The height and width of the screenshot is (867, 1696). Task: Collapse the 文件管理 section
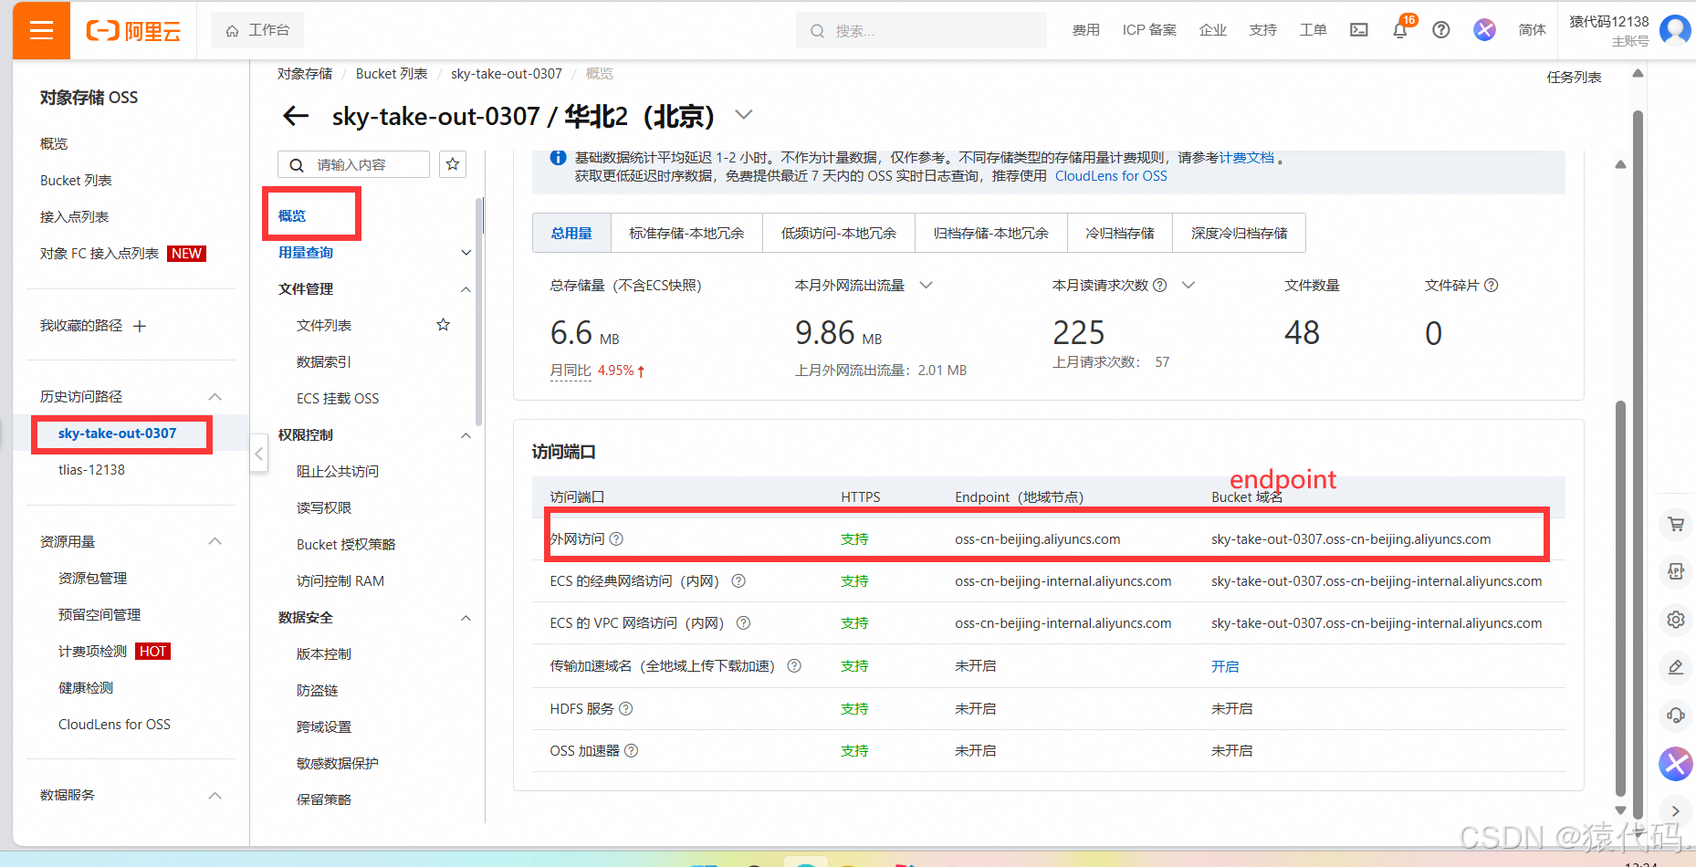(466, 289)
